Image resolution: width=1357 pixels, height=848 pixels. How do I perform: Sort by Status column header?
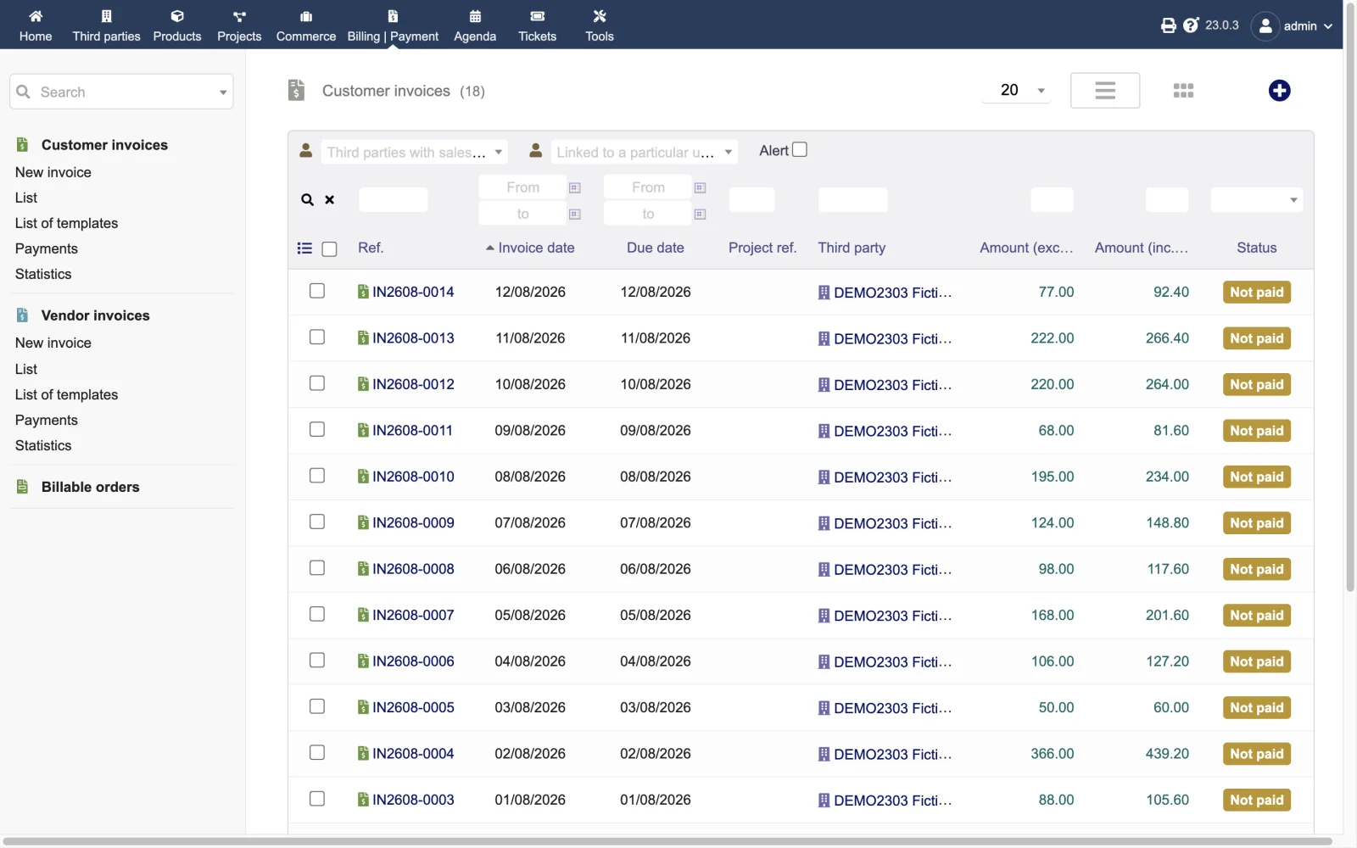pos(1257,248)
